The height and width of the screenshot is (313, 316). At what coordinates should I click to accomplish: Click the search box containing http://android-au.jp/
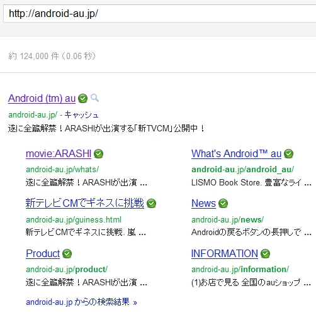tap(159, 14)
